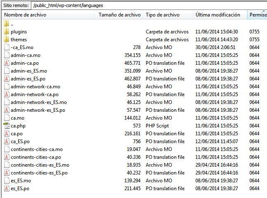Viewport: 267px width, 198px height.
Task: Sort by Nombre de archivo column
Action: point(48,15)
